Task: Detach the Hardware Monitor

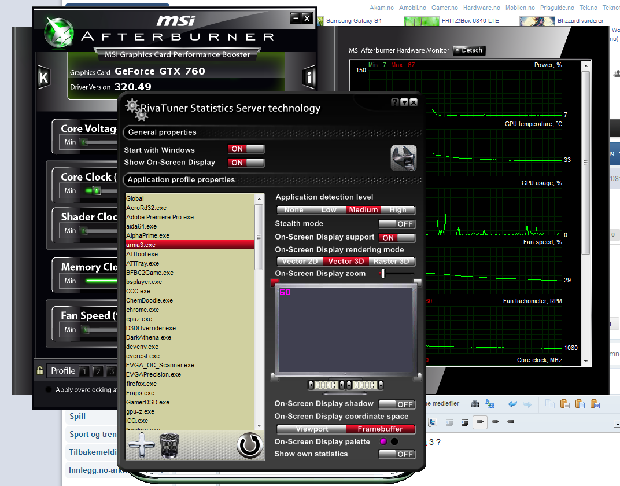Action: point(469,50)
